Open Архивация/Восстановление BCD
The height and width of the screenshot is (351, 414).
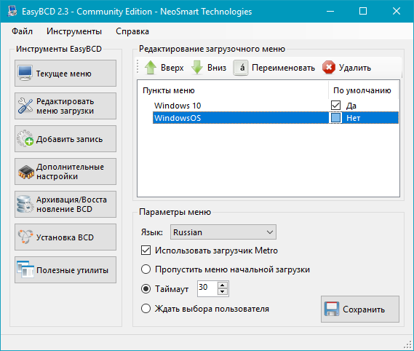click(65, 205)
